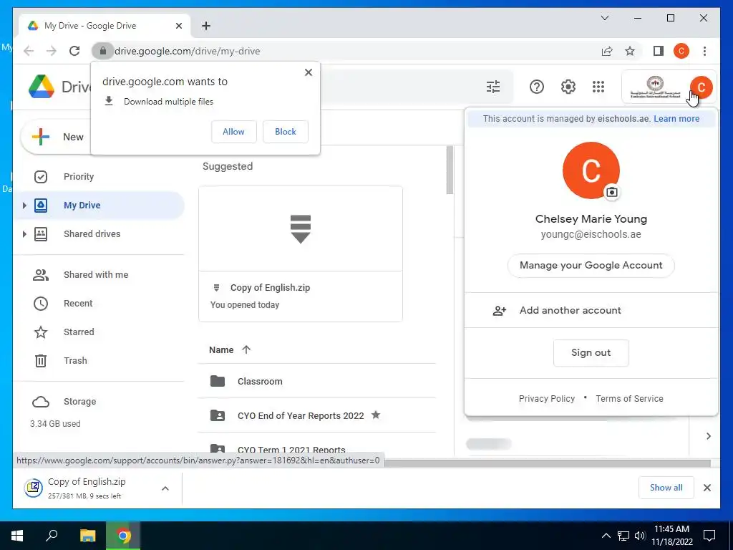Click Add another account
Screen dimensions: 733x550
pyautogui.click(x=591, y=311)
